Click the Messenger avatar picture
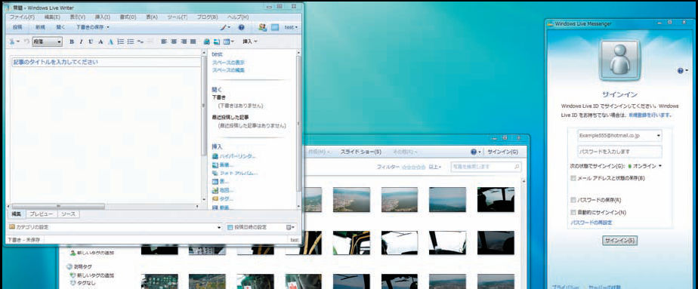Viewport: 698px width, 289px height. [x=619, y=60]
